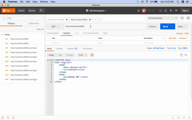Screen dimensions: 192x120
Task: Select the first request tab
Action: (58, 20)
